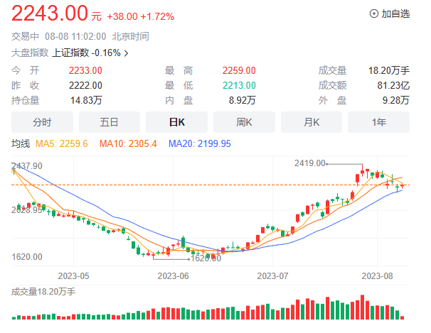
Task: Click the 持仓量 value 14.83万
Action: click(86, 100)
